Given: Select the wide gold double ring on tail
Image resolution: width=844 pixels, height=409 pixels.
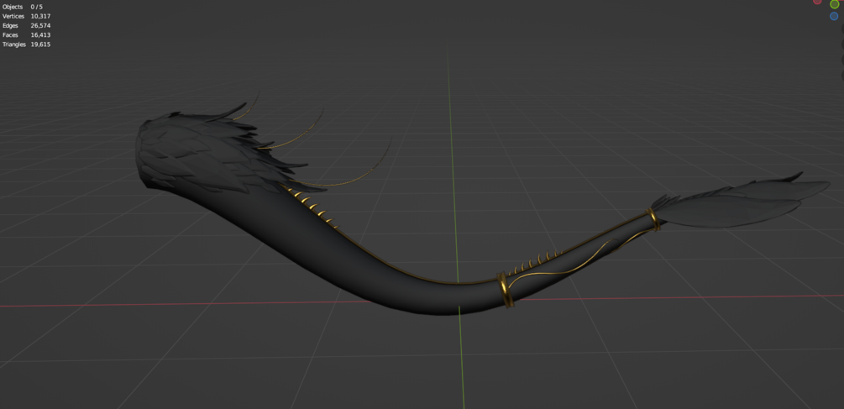Looking at the screenshot, I should pos(506,290).
